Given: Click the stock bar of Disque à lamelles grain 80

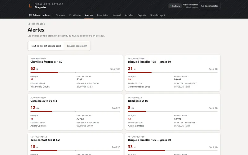Looking at the screenshot, I should point(173,73).
